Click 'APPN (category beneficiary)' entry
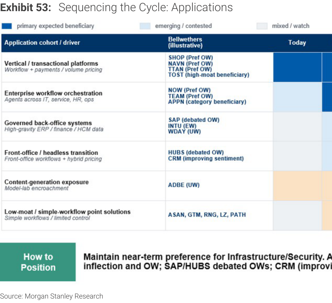Image resolution: width=332 pixels, height=303 pixels. 207,102
